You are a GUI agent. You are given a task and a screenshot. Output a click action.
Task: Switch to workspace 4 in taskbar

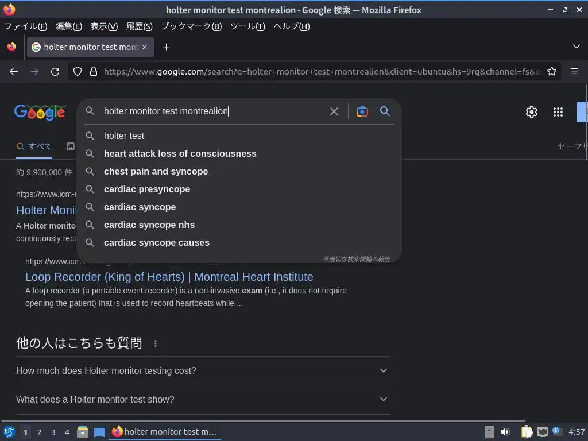[x=67, y=432]
